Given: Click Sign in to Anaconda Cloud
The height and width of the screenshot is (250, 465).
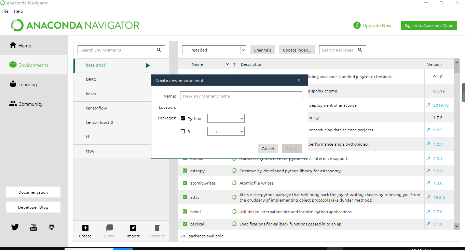Looking at the screenshot, I should click(429, 26).
